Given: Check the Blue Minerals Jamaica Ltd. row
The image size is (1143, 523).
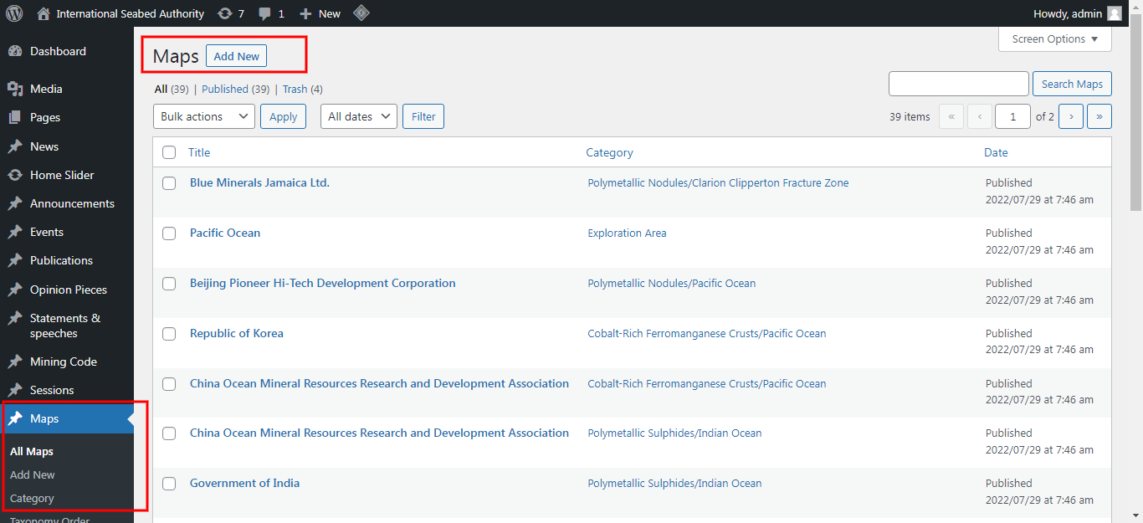Looking at the screenshot, I should (169, 183).
